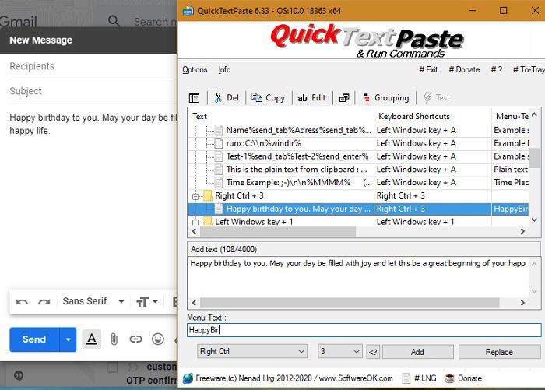Click the globe icon in status bar
The image size is (545, 390).
[x=188, y=378]
